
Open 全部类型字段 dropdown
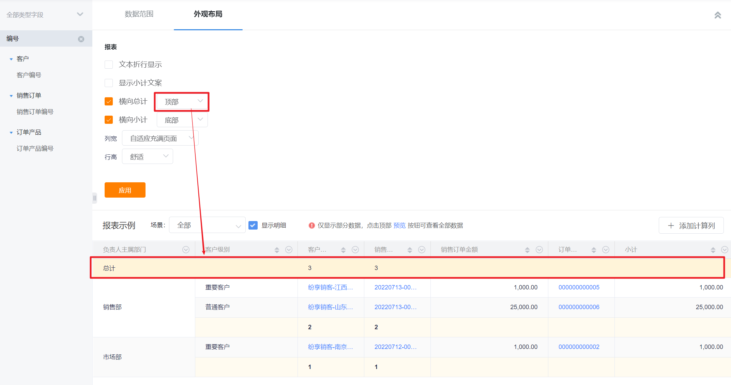tap(46, 15)
